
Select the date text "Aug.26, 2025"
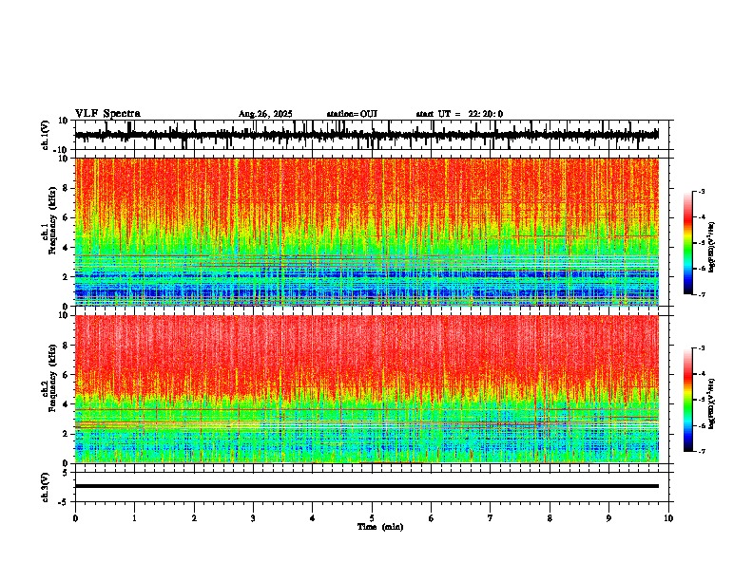(265, 114)
